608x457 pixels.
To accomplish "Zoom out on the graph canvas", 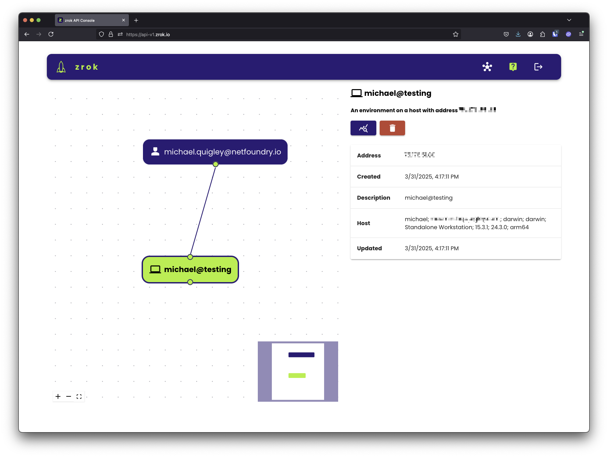I will [x=69, y=397].
